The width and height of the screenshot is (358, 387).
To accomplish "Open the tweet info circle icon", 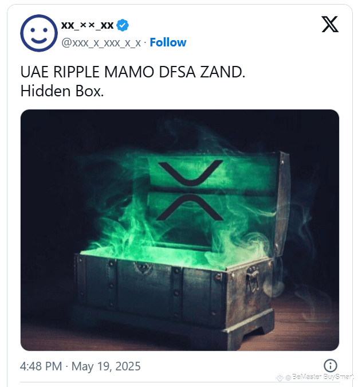I will point(330,366).
